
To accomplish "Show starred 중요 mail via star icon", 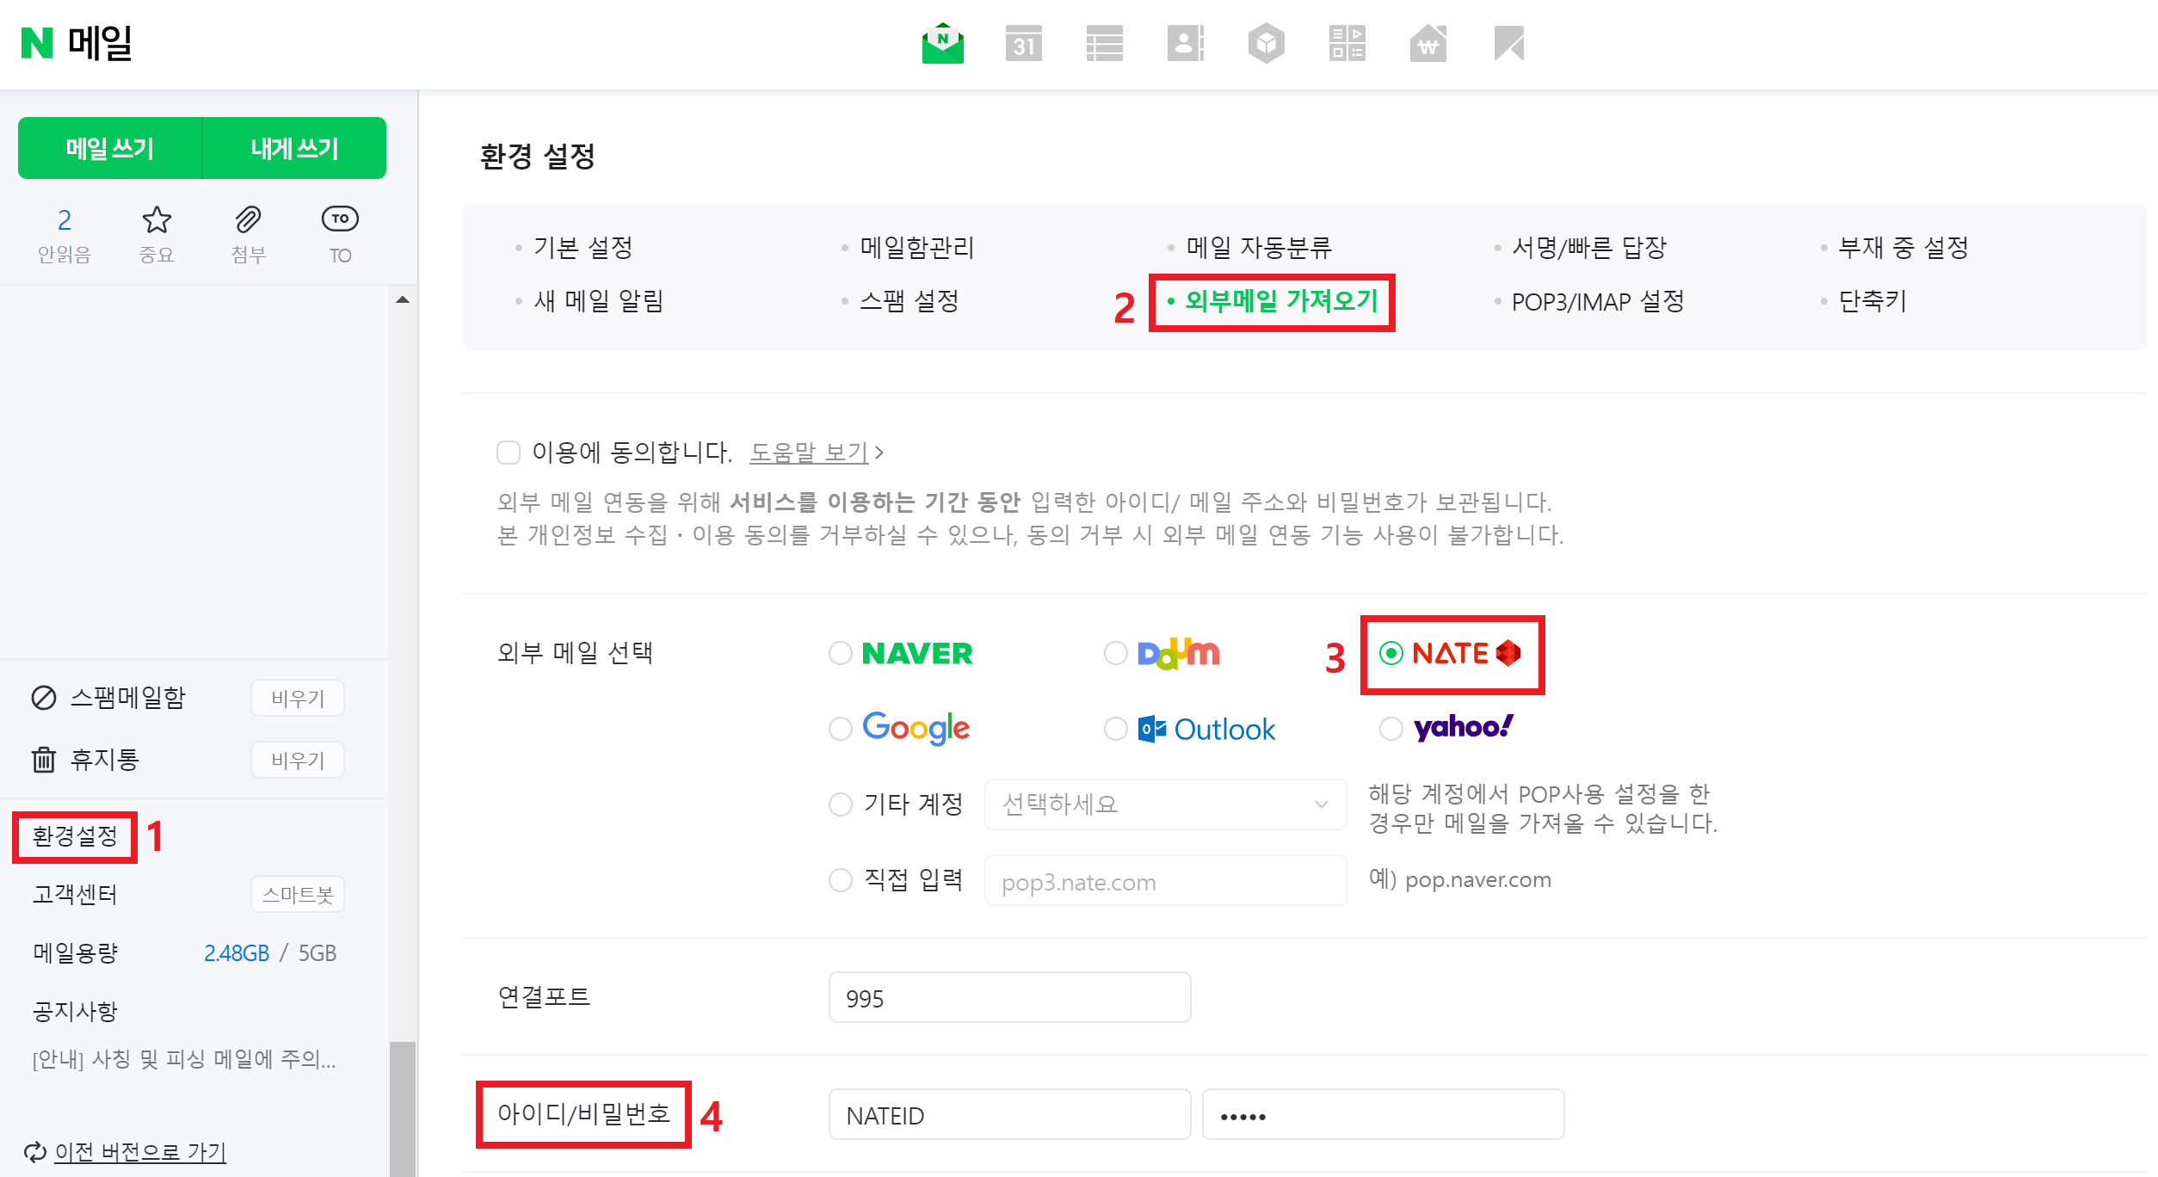I will coord(156,220).
